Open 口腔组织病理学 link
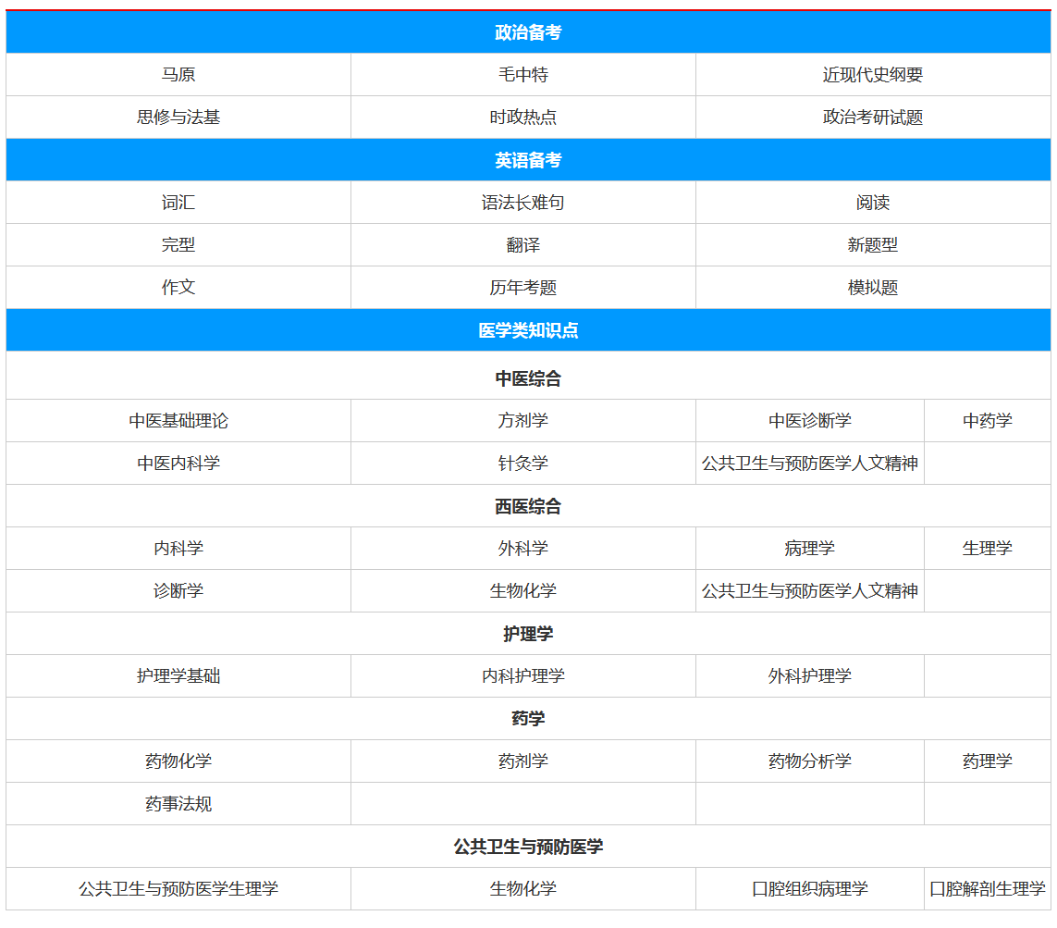The image size is (1057, 928). coord(809,889)
